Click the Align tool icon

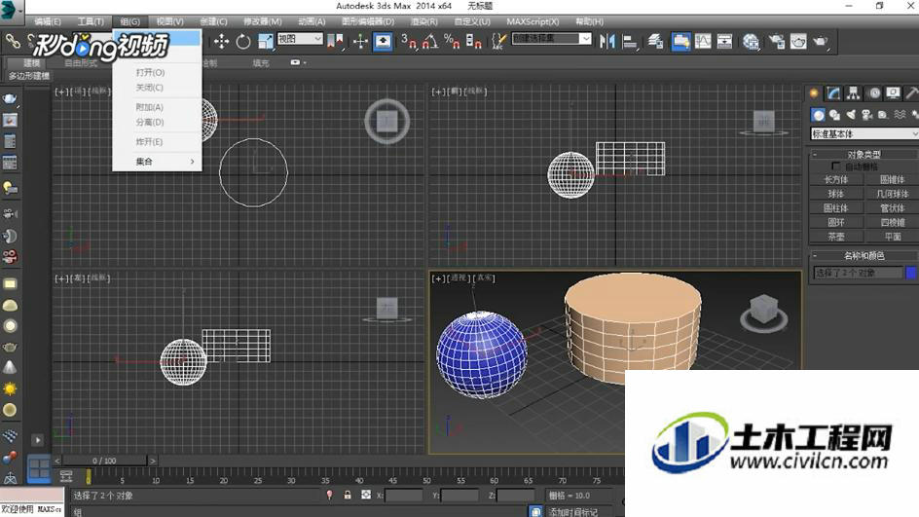coord(629,41)
